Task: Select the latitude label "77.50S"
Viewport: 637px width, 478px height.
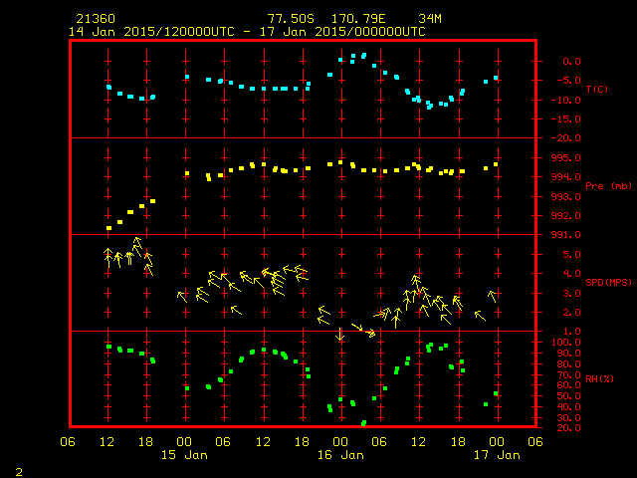Action: pos(291,19)
